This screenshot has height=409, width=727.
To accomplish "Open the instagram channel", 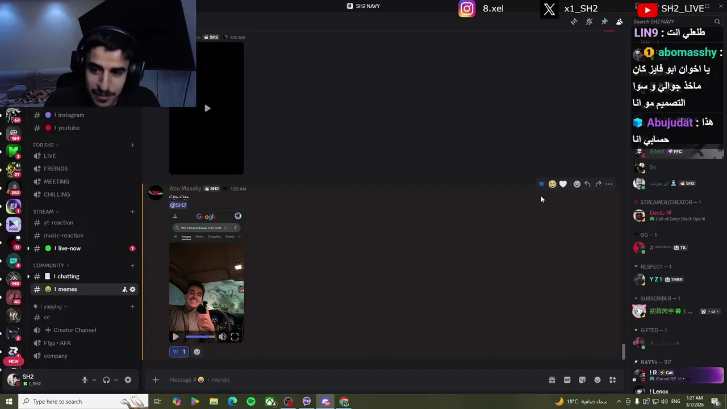I will [84, 115].
